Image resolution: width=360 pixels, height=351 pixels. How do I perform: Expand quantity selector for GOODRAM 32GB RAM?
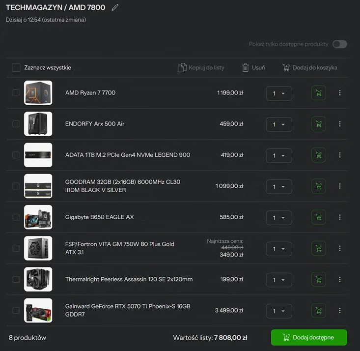(278, 187)
